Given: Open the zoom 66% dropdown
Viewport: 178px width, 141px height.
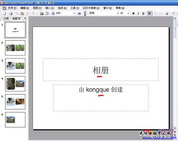Looking at the screenshot, I should [74, 13].
